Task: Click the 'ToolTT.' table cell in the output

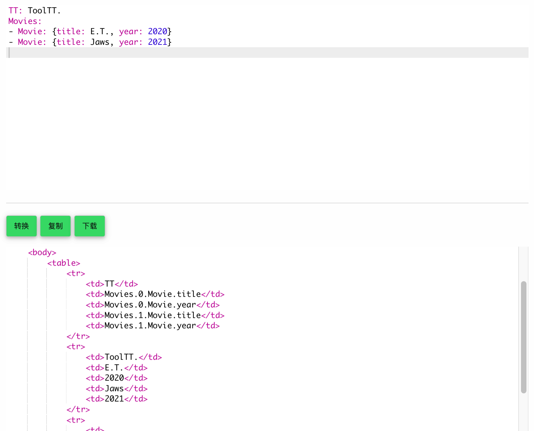Action: [x=121, y=357]
